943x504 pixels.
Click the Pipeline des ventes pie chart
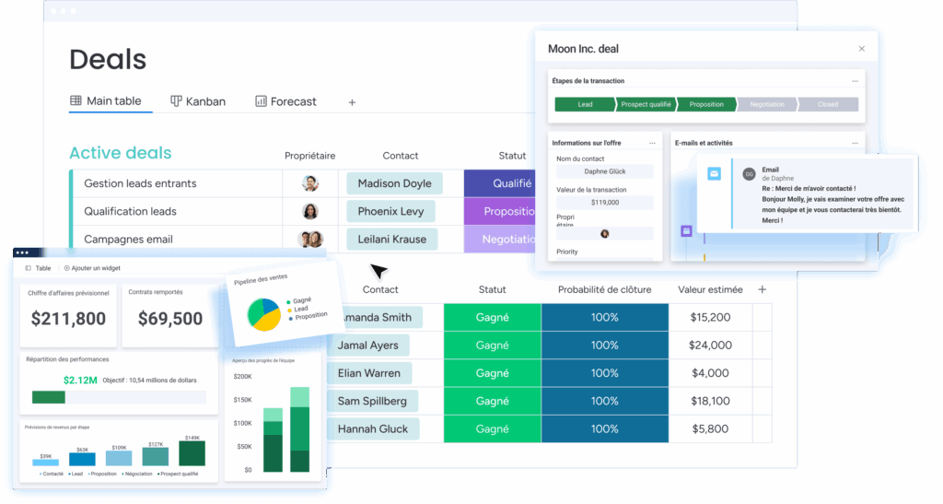pyautogui.click(x=264, y=314)
